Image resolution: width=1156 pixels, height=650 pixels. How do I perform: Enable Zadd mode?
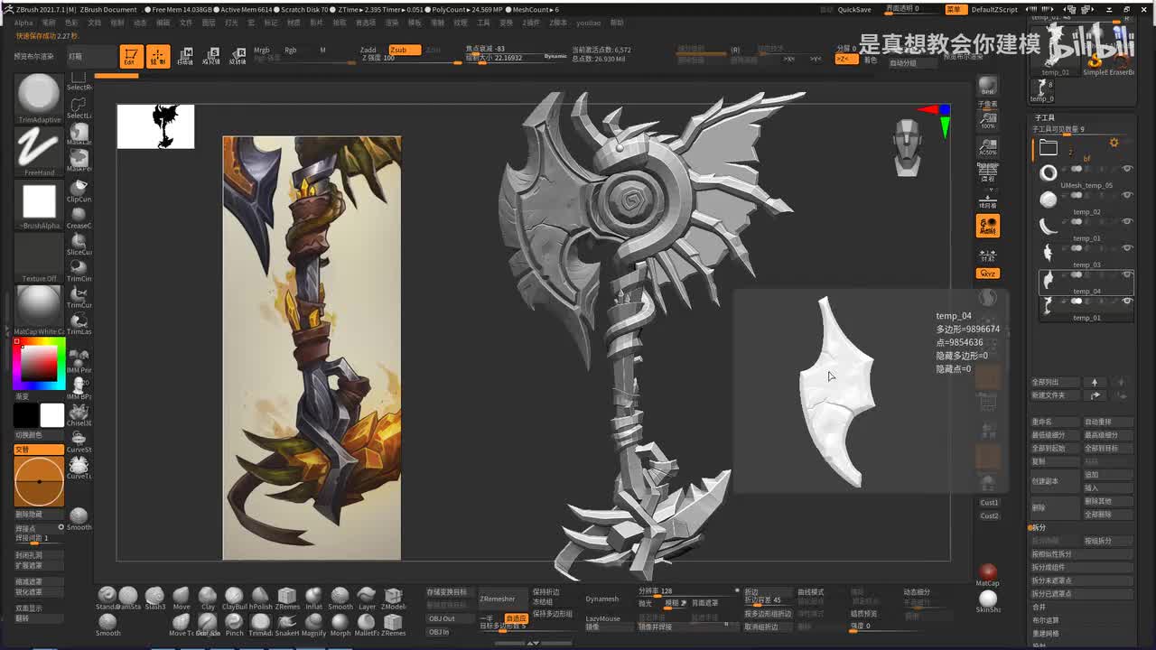pos(368,50)
